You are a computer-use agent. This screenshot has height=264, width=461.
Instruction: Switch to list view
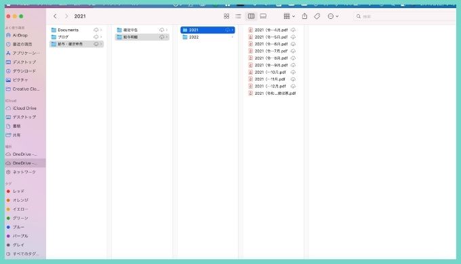point(238,16)
